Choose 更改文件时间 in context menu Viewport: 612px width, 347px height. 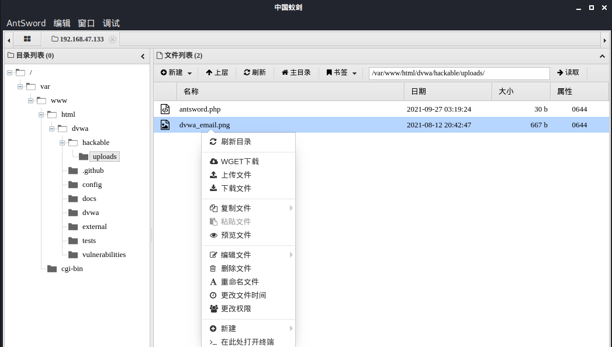(x=248, y=295)
